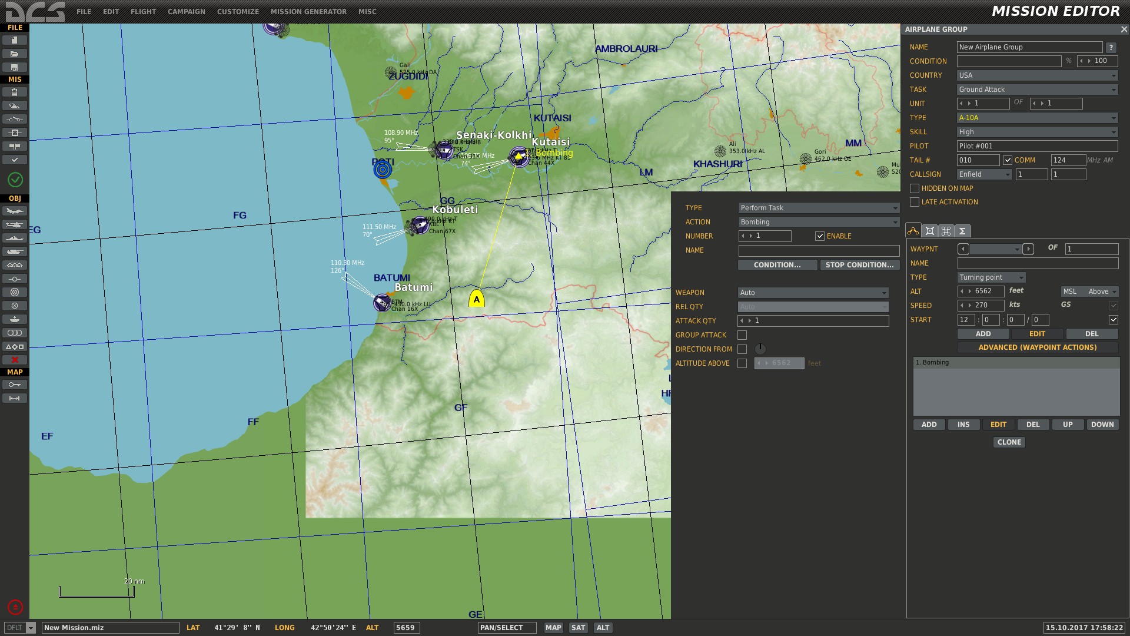The height and width of the screenshot is (636, 1130).
Task: Toggle the GS speed lock checkbox
Action: pos(1114,306)
